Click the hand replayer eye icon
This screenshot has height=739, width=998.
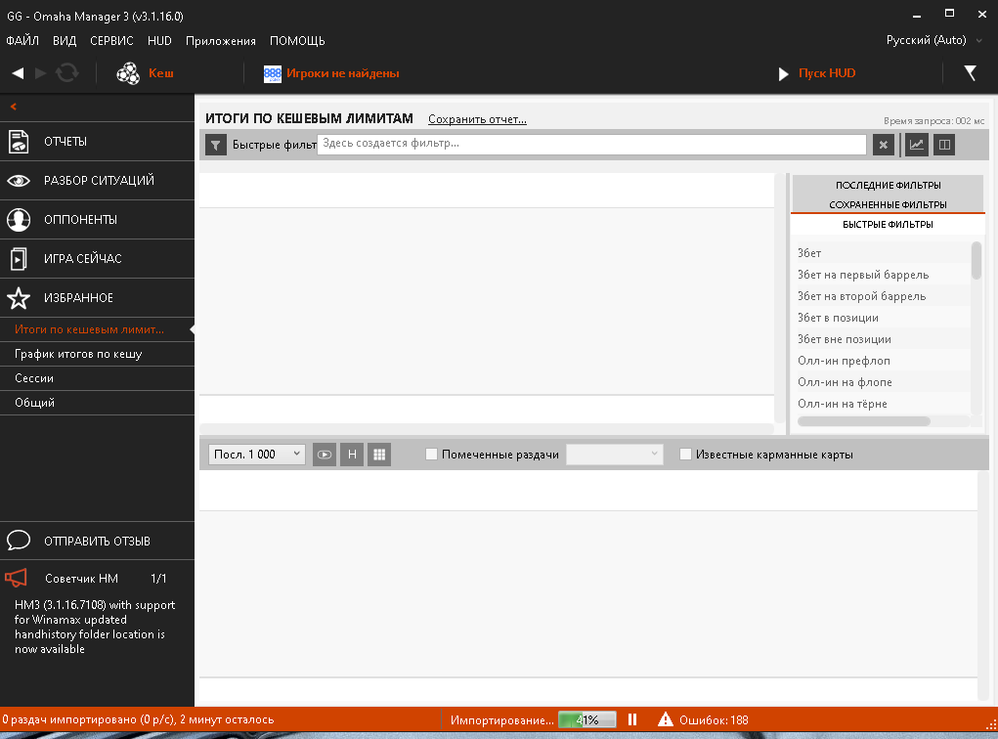[324, 455]
